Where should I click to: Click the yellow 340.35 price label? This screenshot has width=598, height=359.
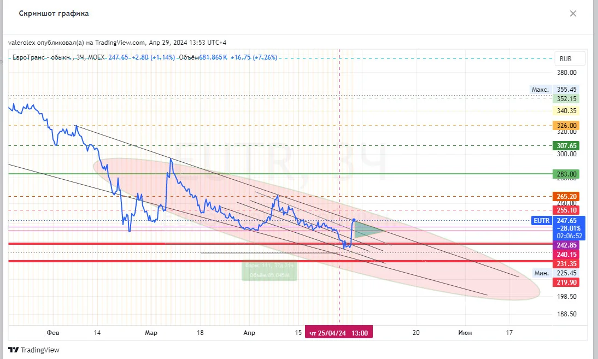pyautogui.click(x=566, y=111)
